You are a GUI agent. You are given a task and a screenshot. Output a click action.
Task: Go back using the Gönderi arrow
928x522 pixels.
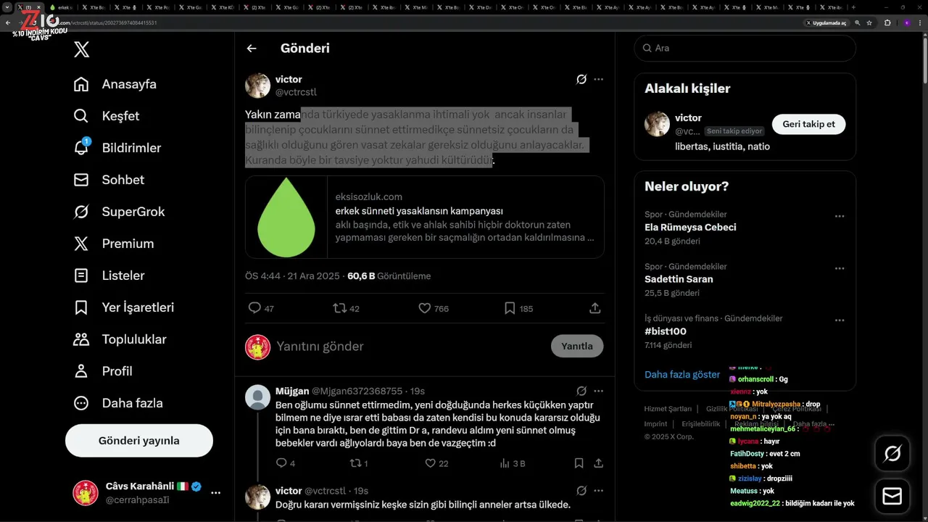(x=252, y=49)
